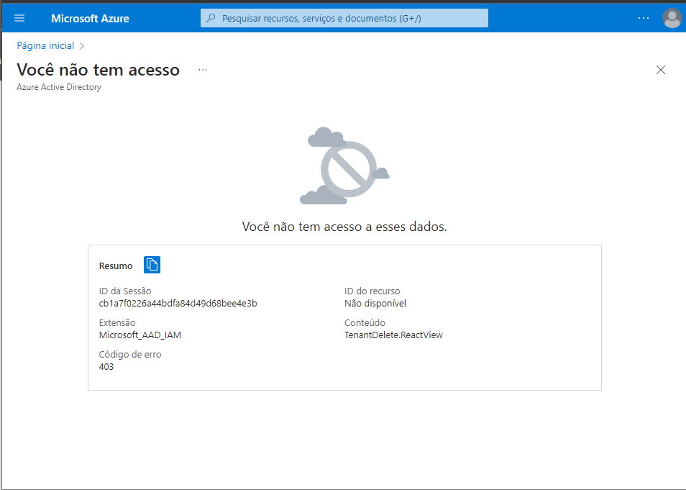Click the Você não tem acesso a esses dados message

[x=344, y=227]
